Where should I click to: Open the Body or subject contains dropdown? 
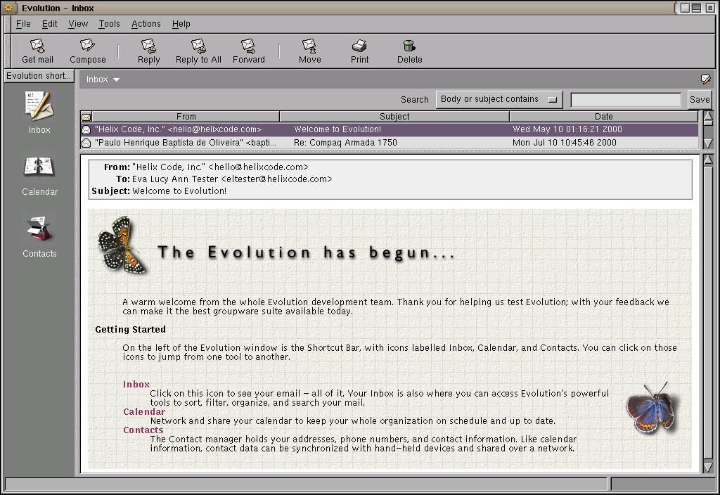(499, 98)
